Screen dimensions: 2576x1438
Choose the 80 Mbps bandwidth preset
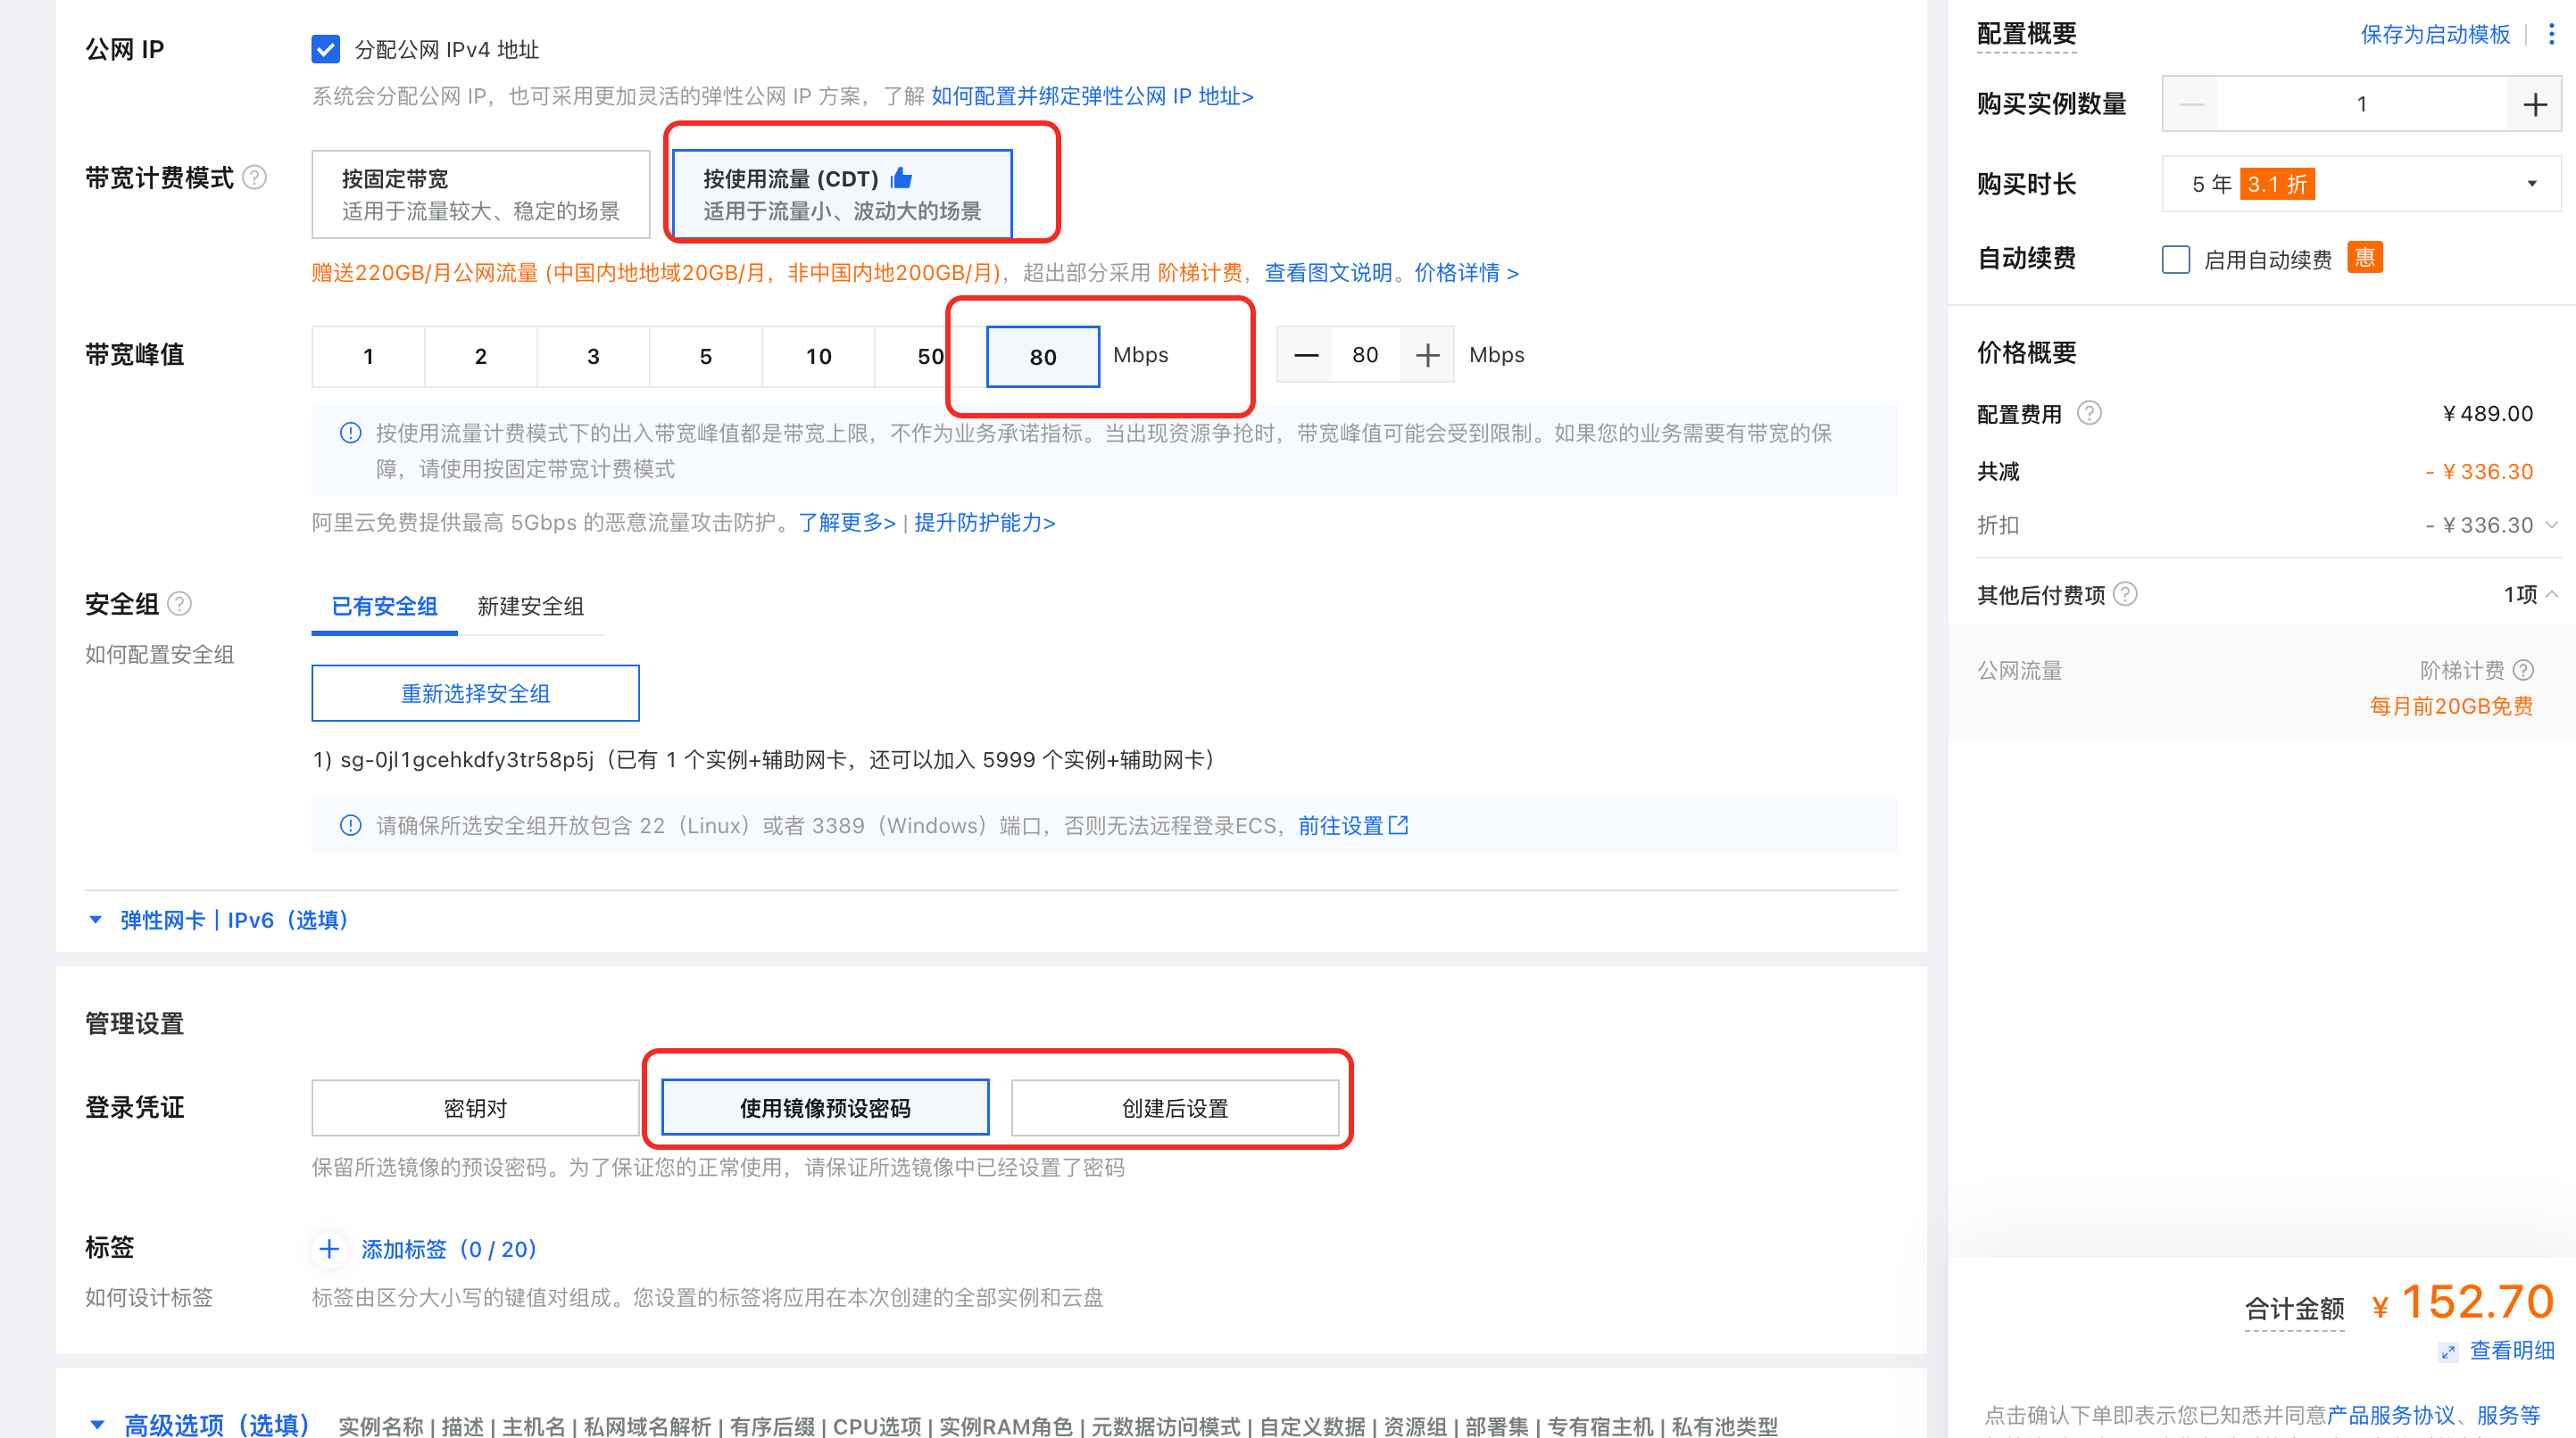[1042, 356]
